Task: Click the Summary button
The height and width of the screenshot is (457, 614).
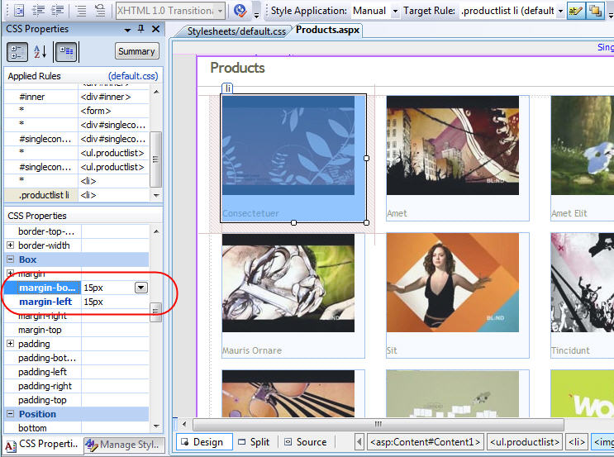Action: 136,51
